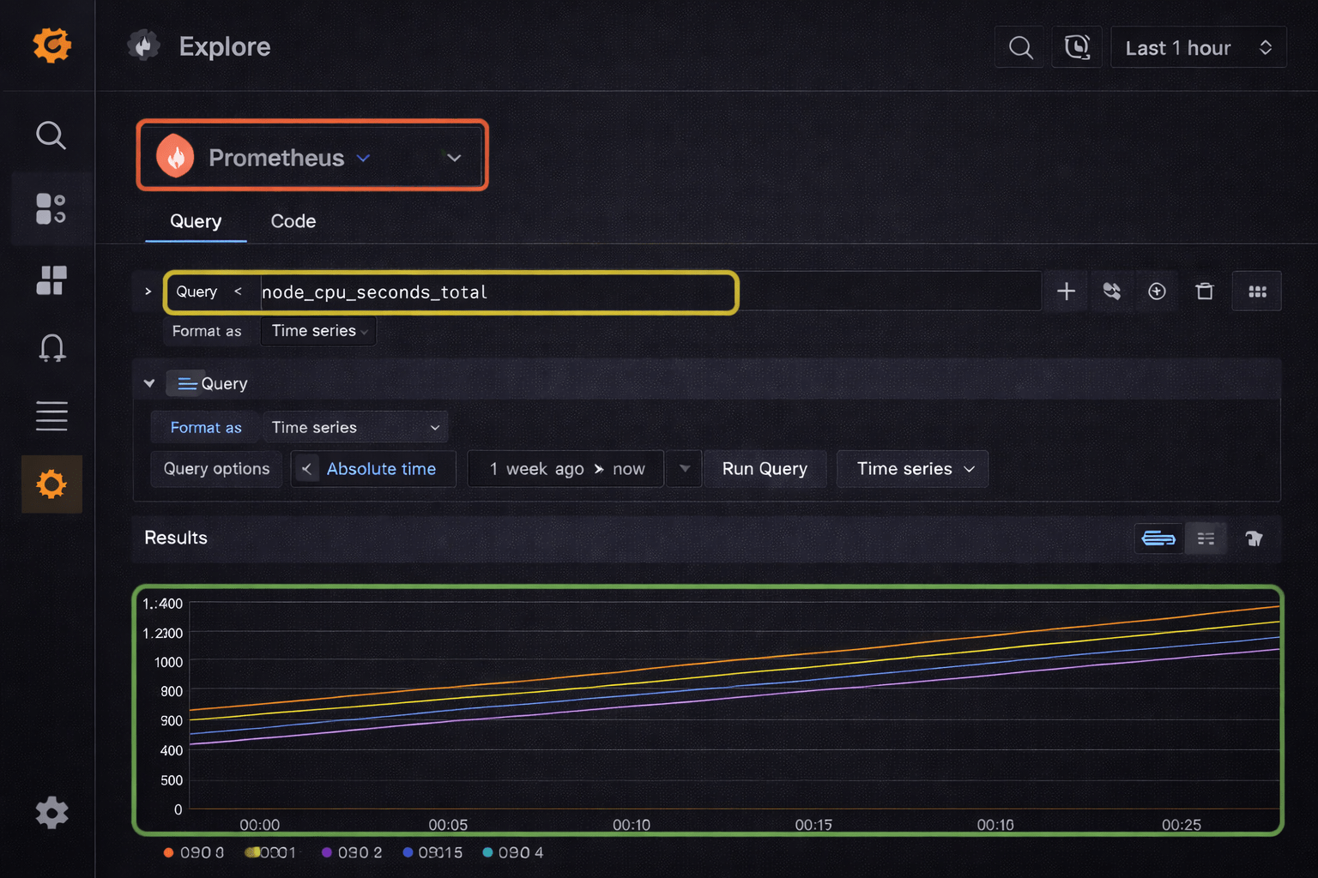Open query history clock icon
This screenshot has width=1318, height=878.
(1077, 47)
